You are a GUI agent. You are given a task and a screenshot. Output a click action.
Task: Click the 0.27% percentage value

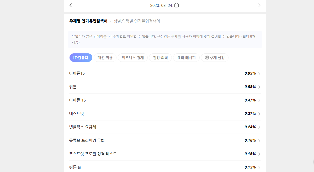coord(250,114)
